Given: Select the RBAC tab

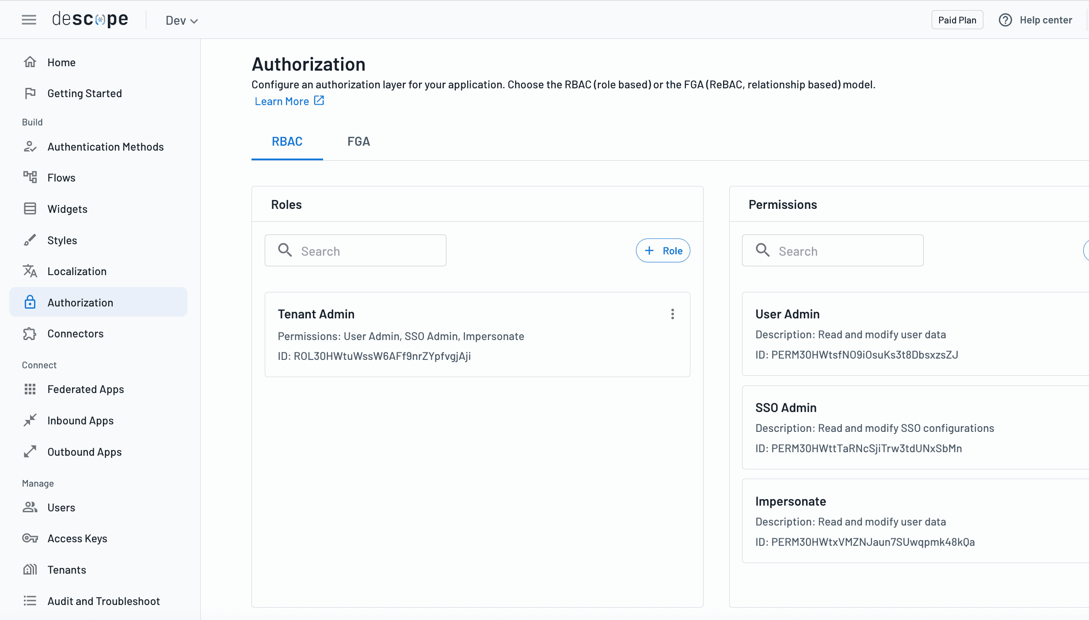Looking at the screenshot, I should pyautogui.click(x=286, y=141).
